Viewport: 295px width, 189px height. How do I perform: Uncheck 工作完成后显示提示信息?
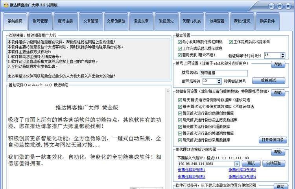coord(180,48)
